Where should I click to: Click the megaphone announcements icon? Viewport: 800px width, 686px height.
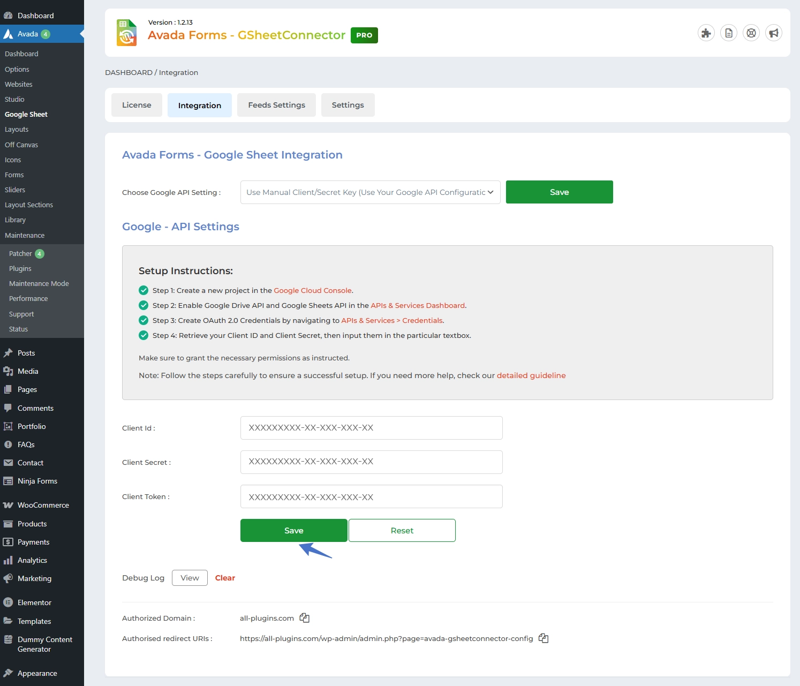click(774, 33)
